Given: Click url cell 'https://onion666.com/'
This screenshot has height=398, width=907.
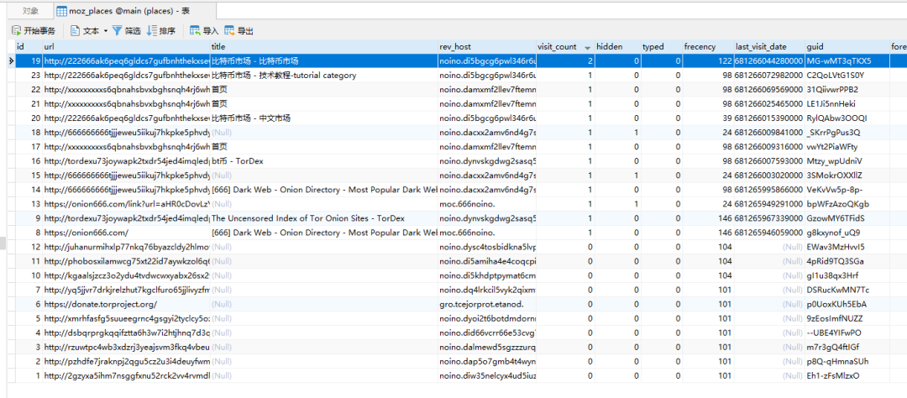Looking at the screenshot, I should pos(125,233).
